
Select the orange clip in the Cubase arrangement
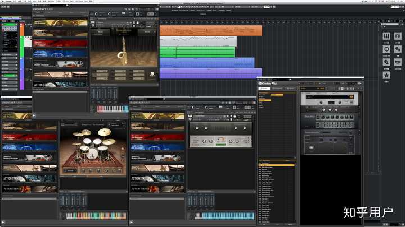click(x=211, y=31)
